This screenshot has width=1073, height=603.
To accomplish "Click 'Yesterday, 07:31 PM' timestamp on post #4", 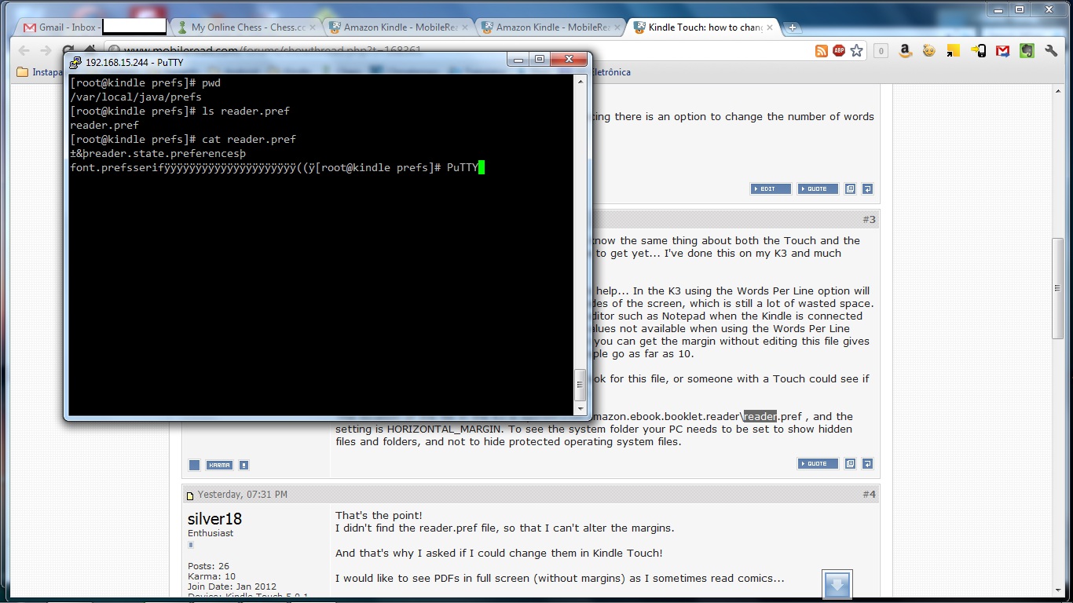I will click(x=242, y=495).
